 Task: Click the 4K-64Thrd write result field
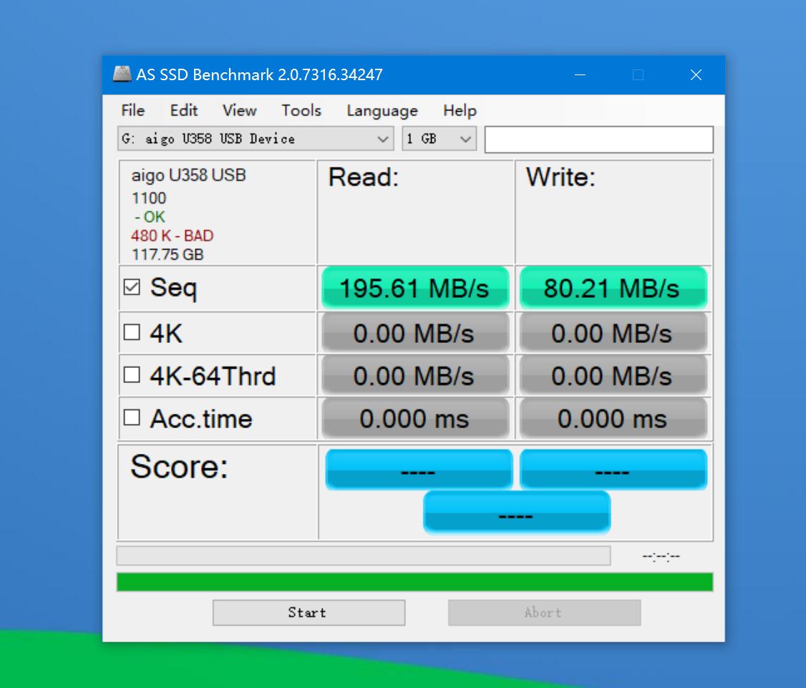pos(613,375)
